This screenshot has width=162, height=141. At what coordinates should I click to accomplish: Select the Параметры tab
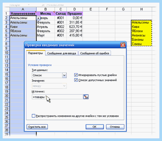click(x=35, y=53)
